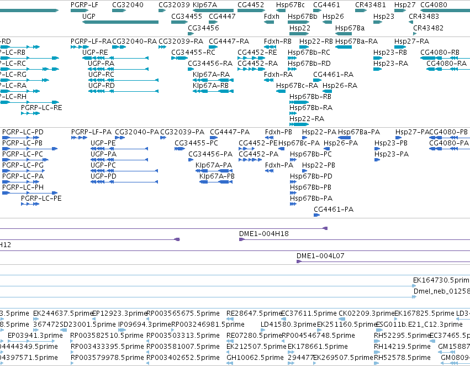
Task: Select the Hsp22-RA transcript label
Action: [307, 118]
